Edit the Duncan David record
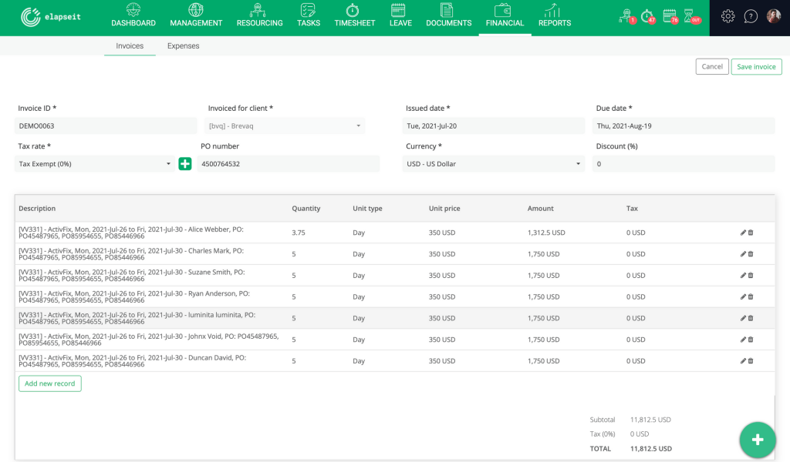 click(743, 361)
